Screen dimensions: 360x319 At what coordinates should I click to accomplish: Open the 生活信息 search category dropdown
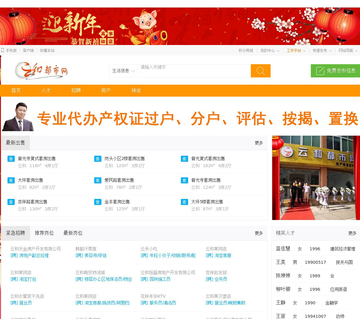click(x=123, y=71)
